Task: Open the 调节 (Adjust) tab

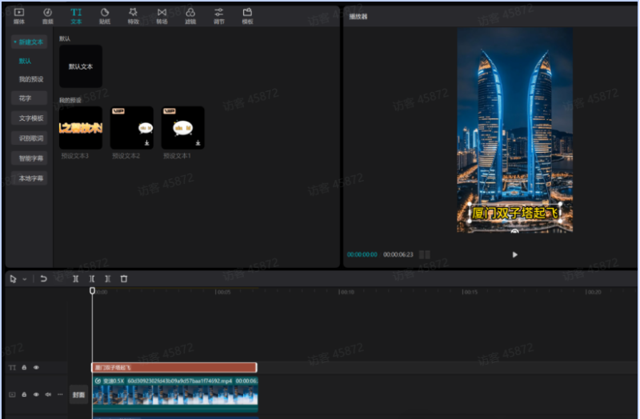Action: (219, 16)
